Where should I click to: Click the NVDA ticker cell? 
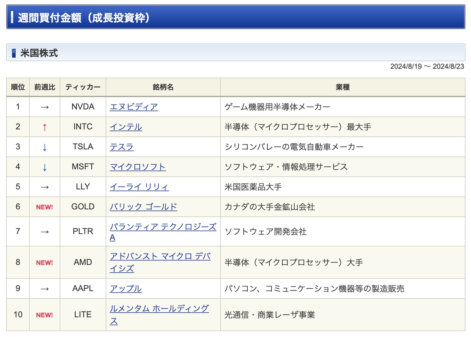(x=83, y=107)
